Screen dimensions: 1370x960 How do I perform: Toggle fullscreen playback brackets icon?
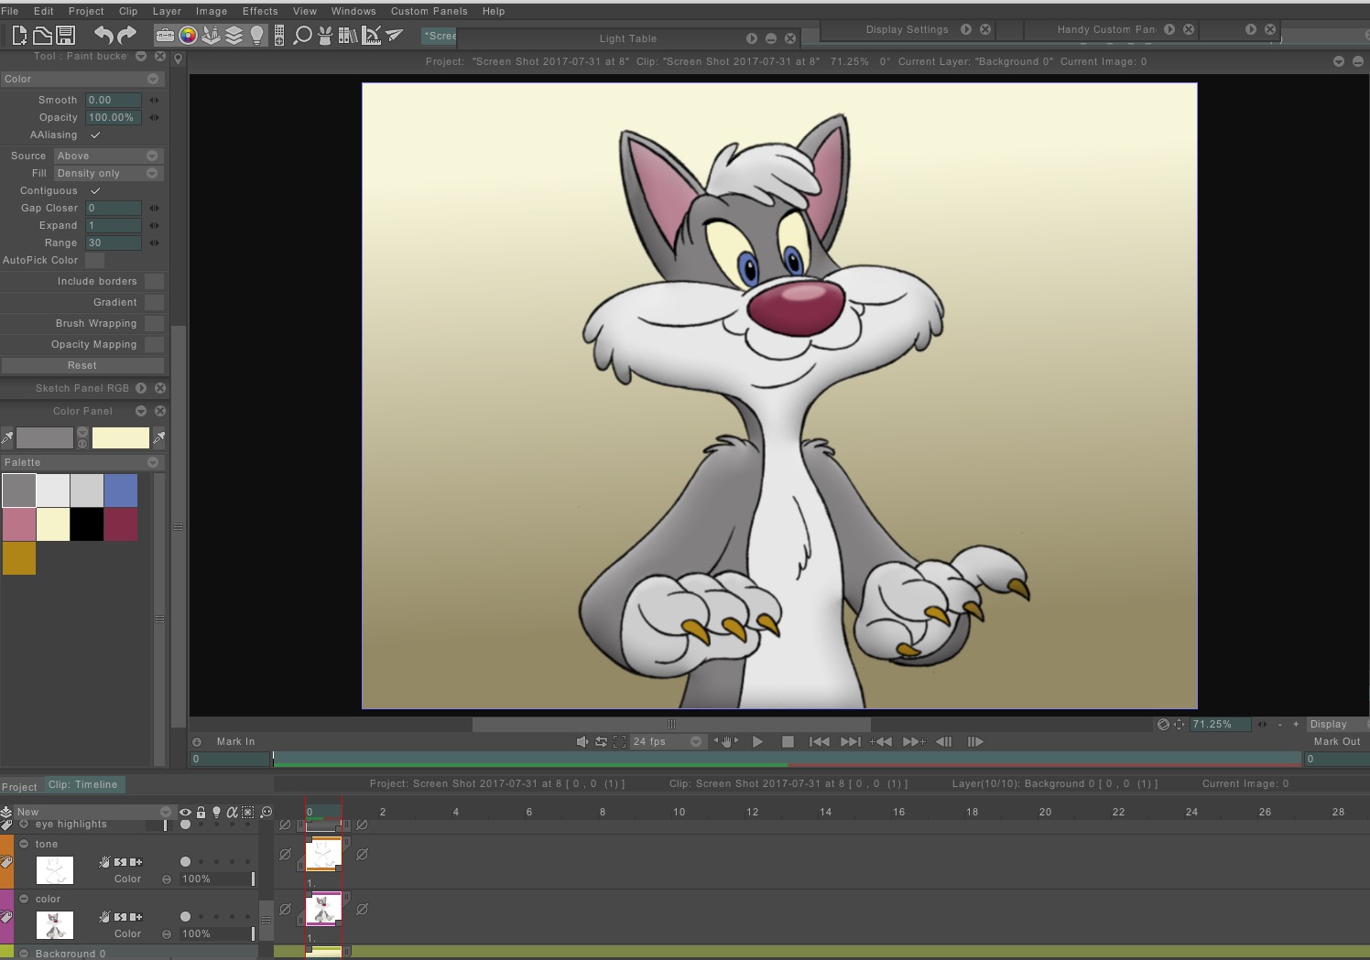[619, 741]
